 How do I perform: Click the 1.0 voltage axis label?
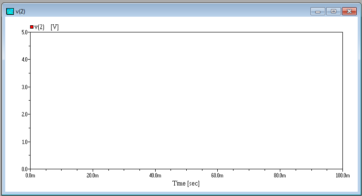pos(24,142)
